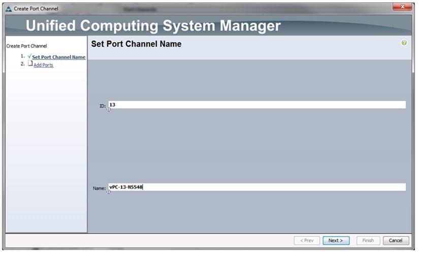Focus the Name field containing vPC-13-N5548
Viewport: 421px width, 269px height.
pos(256,187)
